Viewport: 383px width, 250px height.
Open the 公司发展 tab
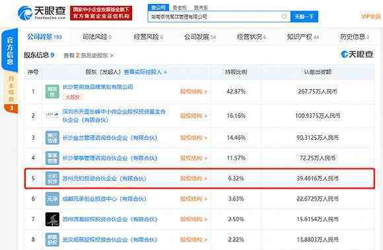click(200, 37)
